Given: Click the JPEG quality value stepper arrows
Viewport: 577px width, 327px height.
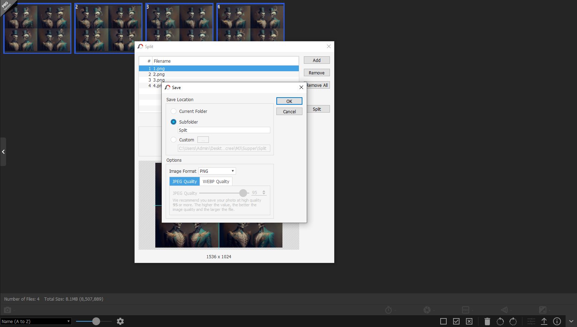Looking at the screenshot, I should tap(264, 193).
